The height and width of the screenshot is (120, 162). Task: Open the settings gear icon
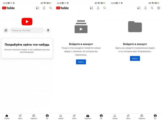point(158,8)
